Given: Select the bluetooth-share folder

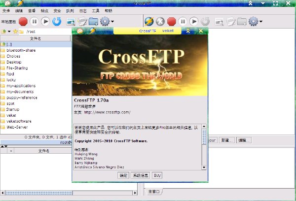Looking at the screenshot, I should pos(36,50).
